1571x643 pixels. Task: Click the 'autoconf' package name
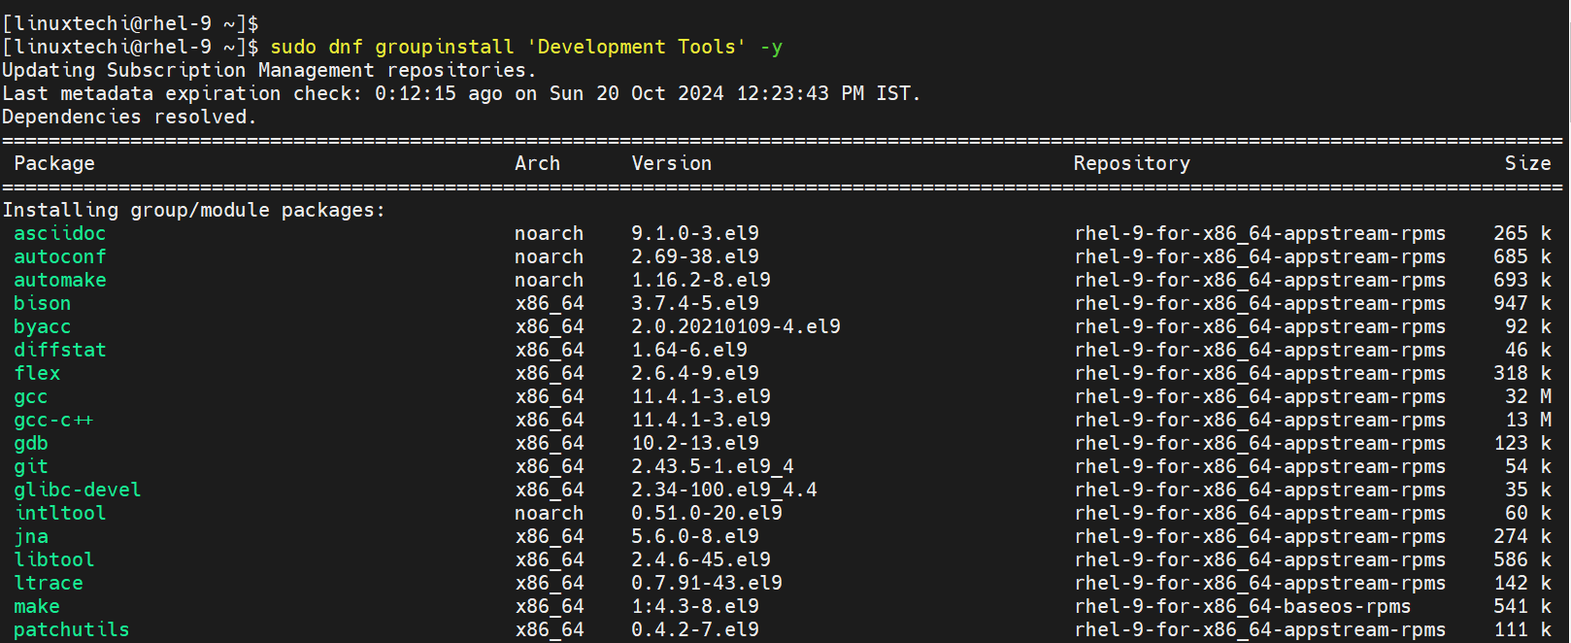(59, 256)
